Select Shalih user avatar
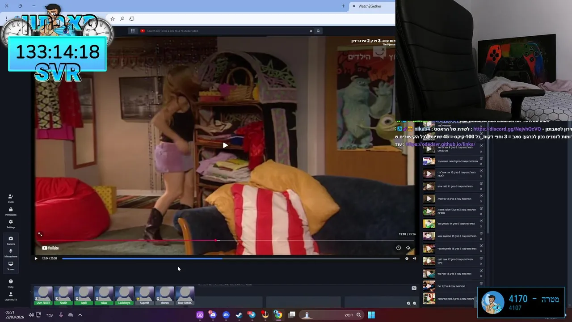Screen dimensions: 572x322 (x=63, y=296)
